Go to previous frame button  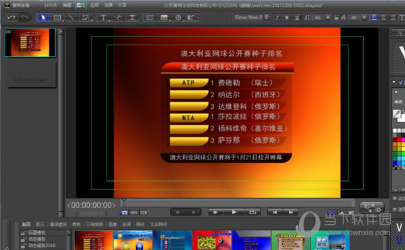tap(178, 213)
